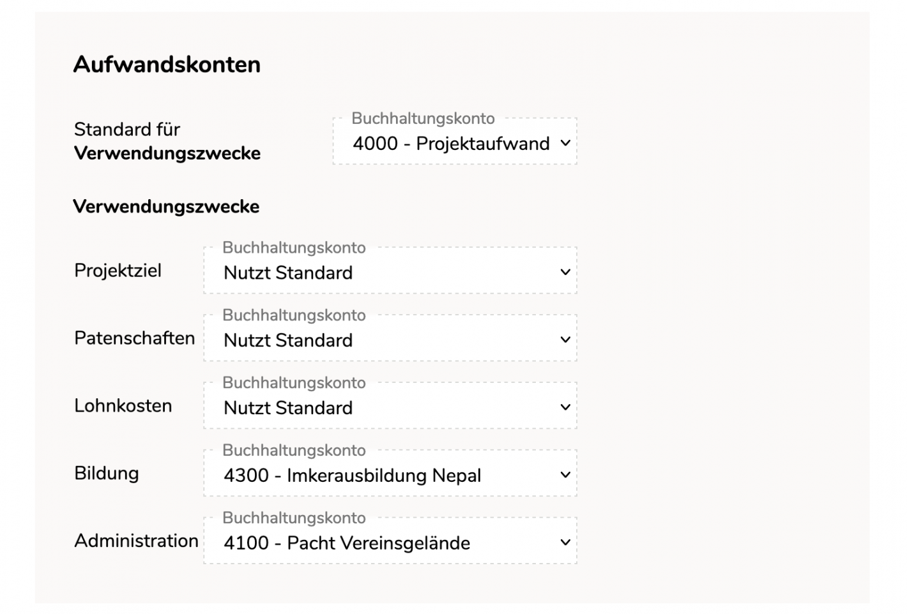
Task: Click the Administration row label
Action: 135,541
